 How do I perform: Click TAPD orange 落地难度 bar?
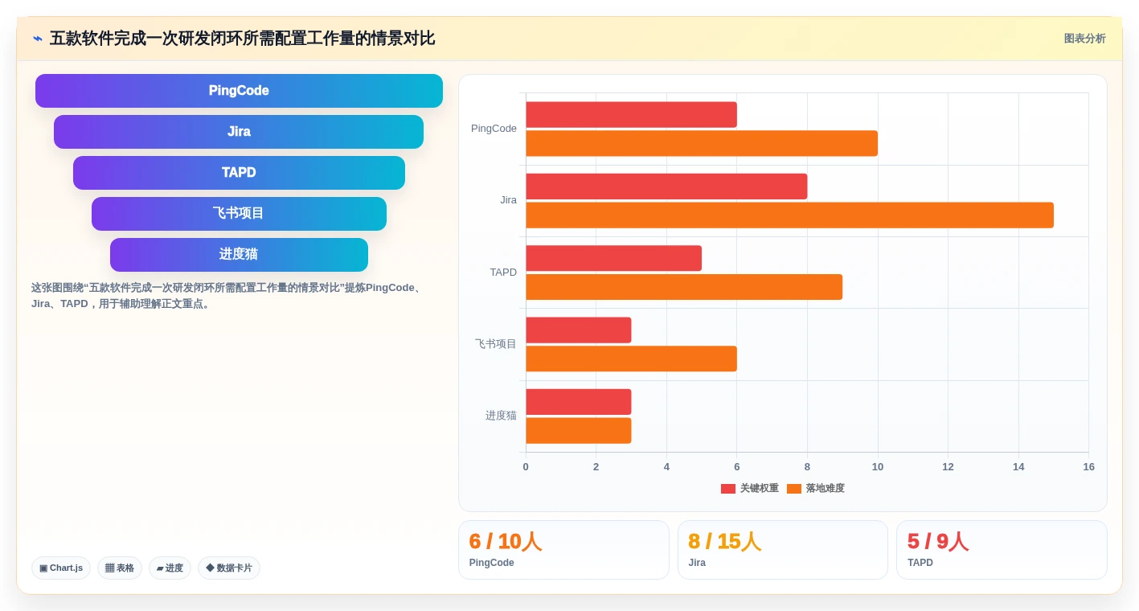point(684,287)
